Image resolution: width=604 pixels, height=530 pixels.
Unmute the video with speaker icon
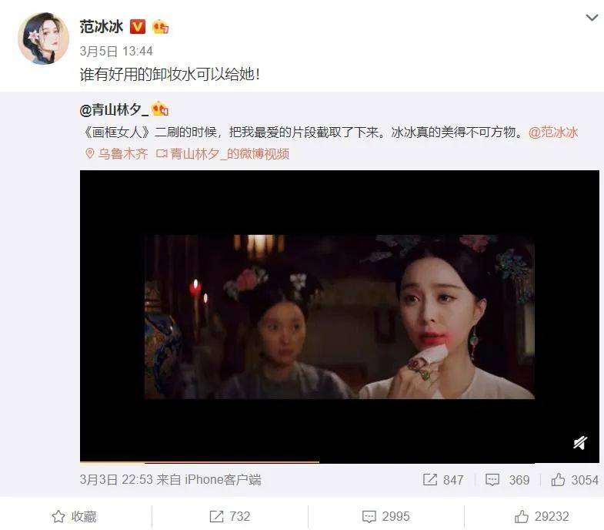click(x=579, y=443)
